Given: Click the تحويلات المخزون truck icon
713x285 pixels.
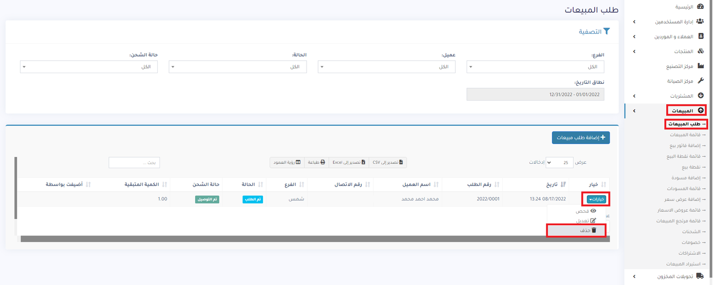Looking at the screenshot, I should (700, 276).
